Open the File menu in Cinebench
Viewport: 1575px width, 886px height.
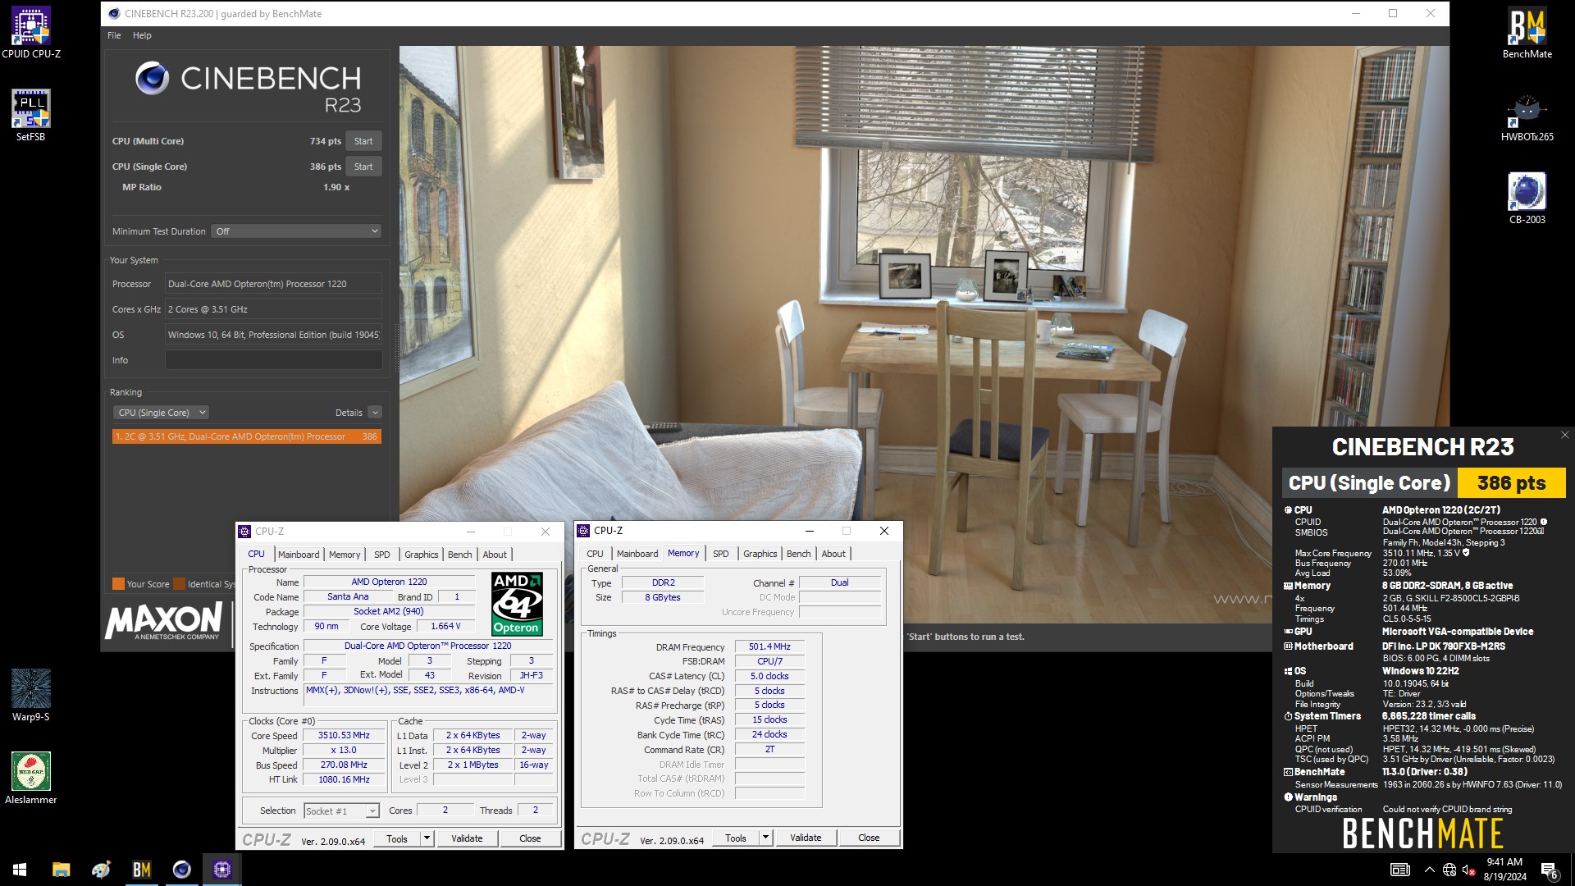(x=114, y=35)
